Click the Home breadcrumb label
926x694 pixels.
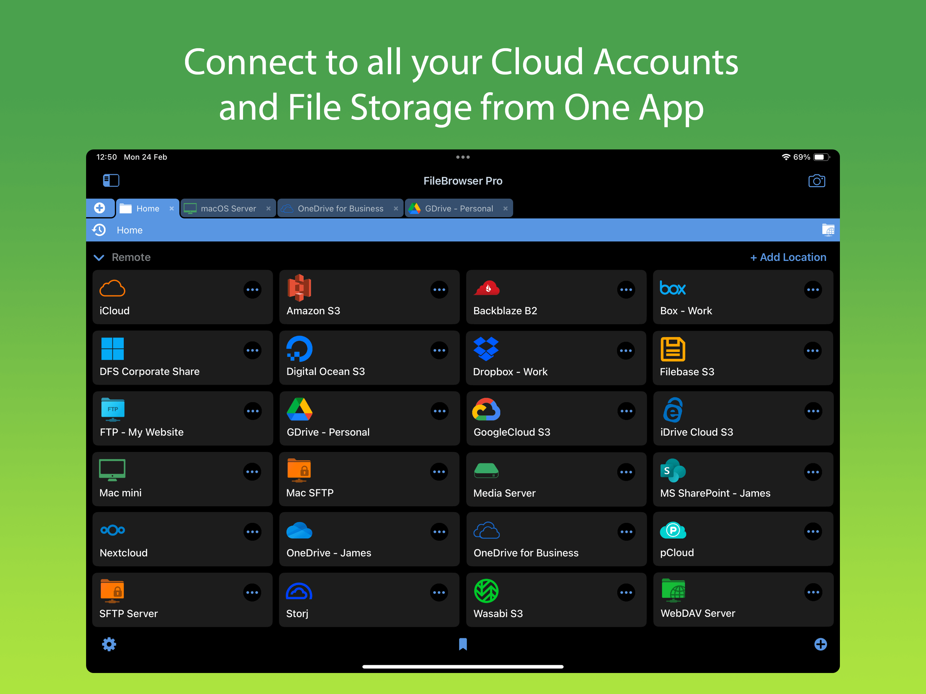130,230
